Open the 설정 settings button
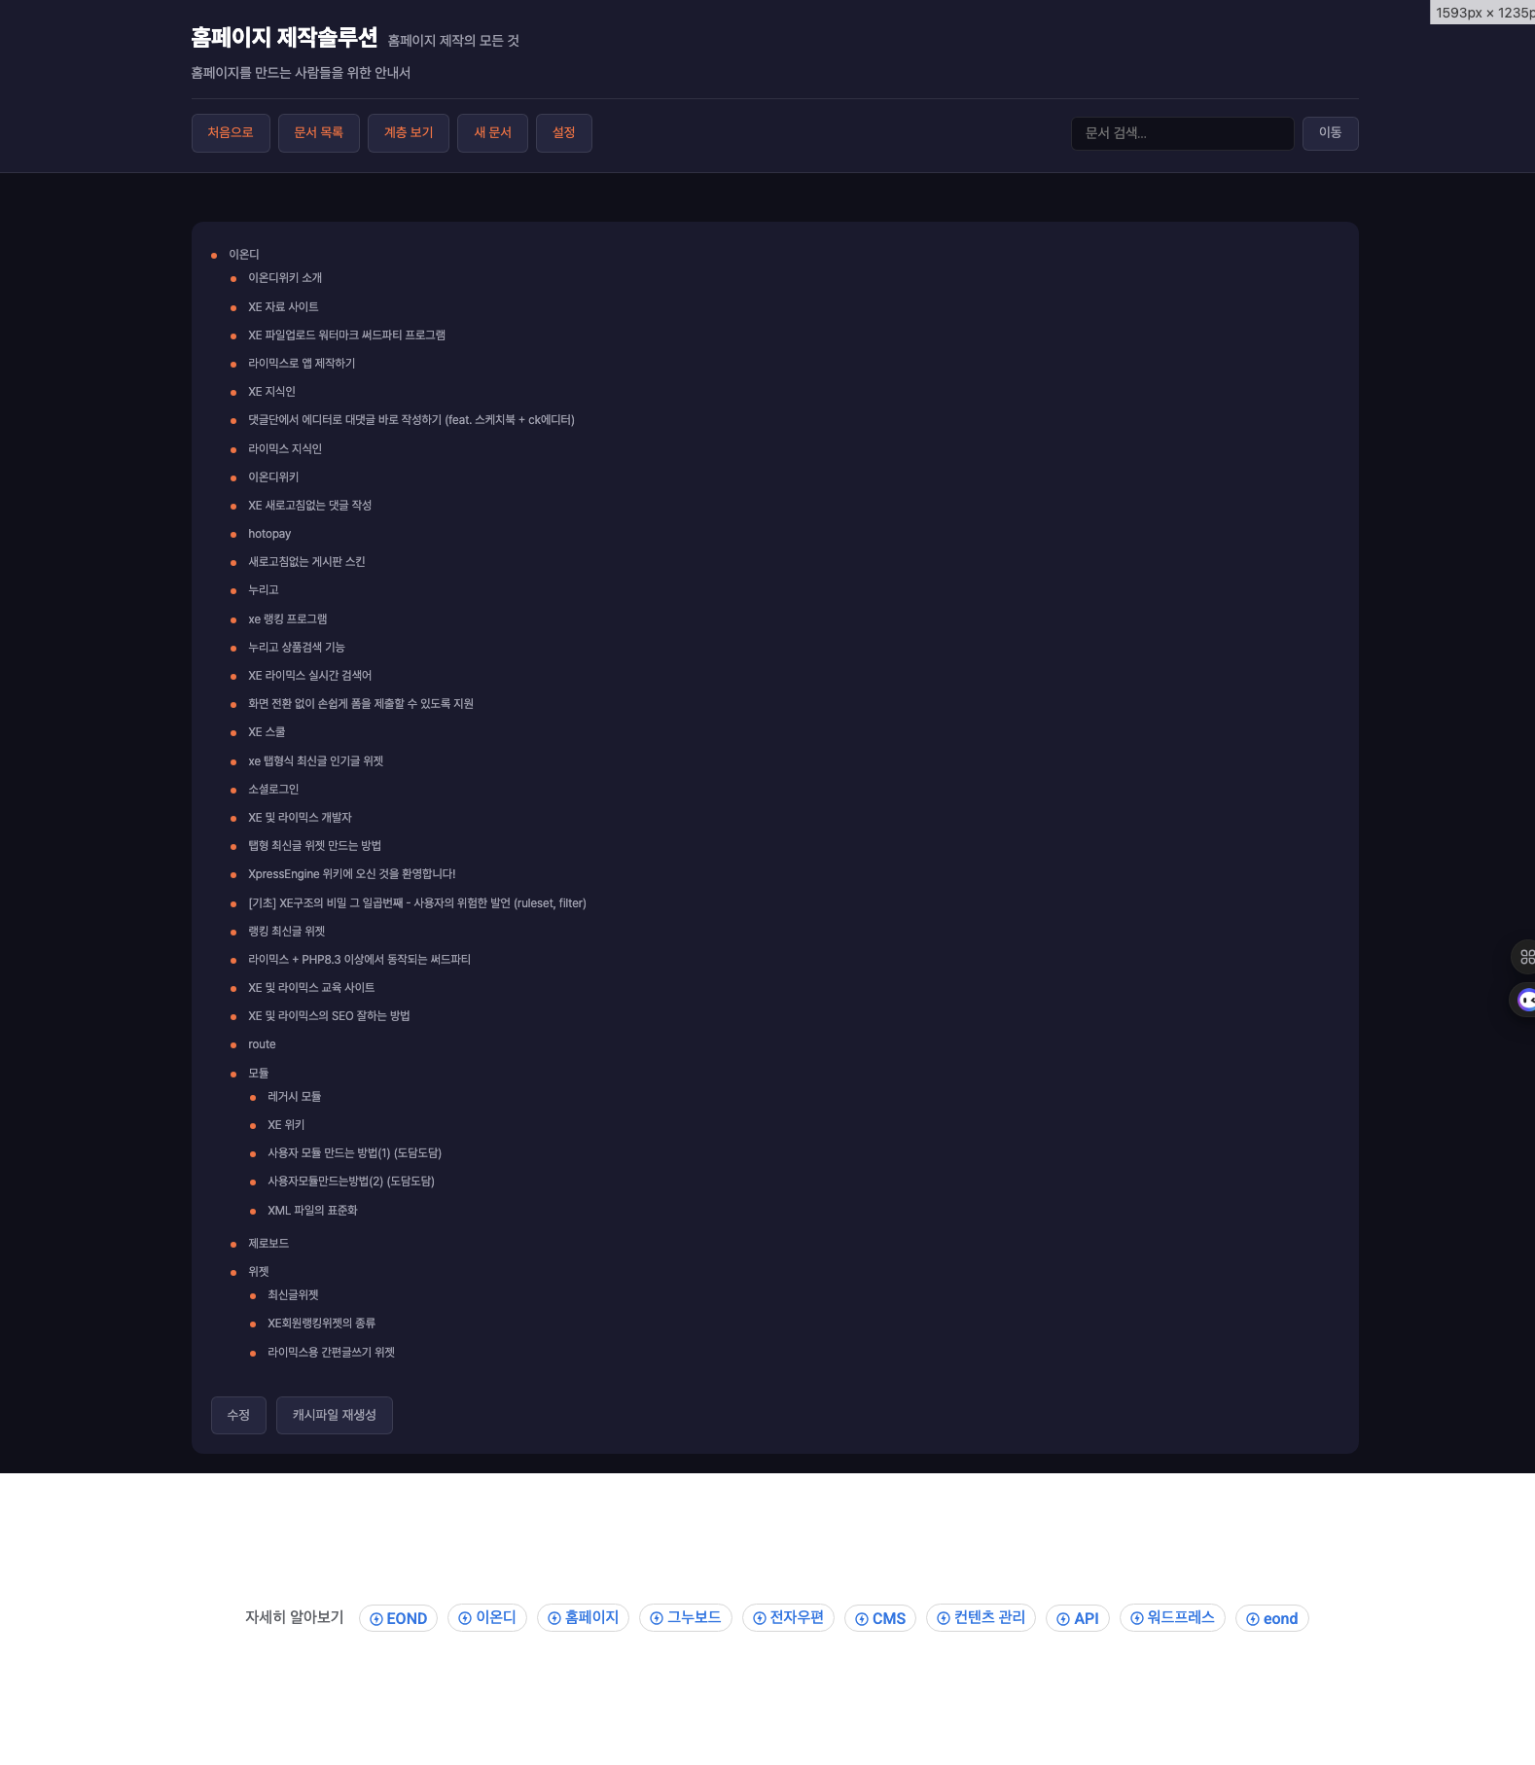This screenshot has width=1535, height=1765. click(564, 133)
